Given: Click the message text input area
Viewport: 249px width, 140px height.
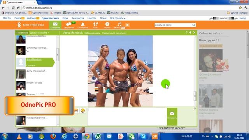Looking at the screenshot, I should tap(127, 117).
